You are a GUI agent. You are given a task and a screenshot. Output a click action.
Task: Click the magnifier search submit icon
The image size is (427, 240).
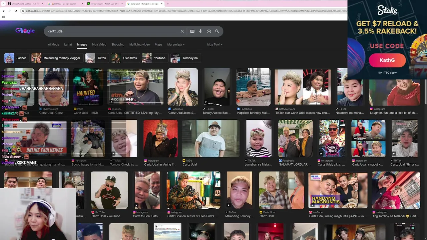[x=217, y=31]
